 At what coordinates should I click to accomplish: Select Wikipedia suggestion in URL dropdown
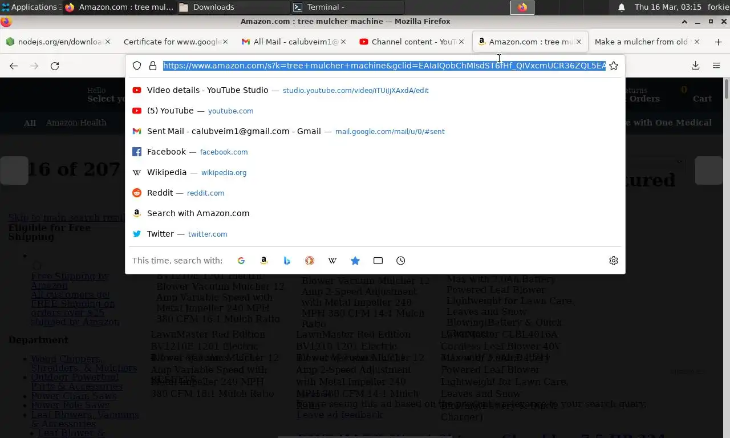pyautogui.click(x=375, y=172)
